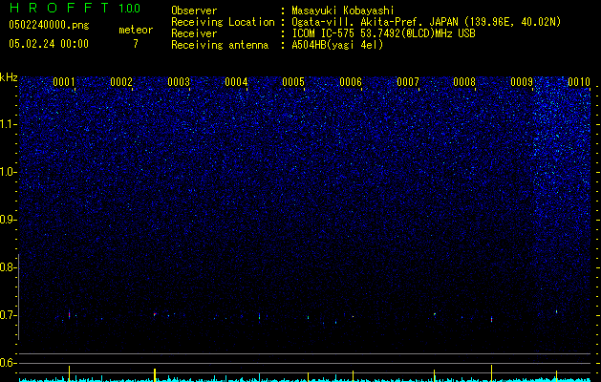Click the red meteor echo near minute 0001

point(70,314)
